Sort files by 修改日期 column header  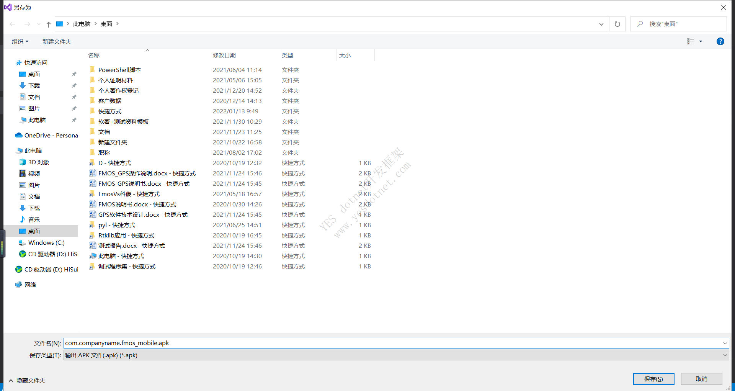pyautogui.click(x=224, y=55)
